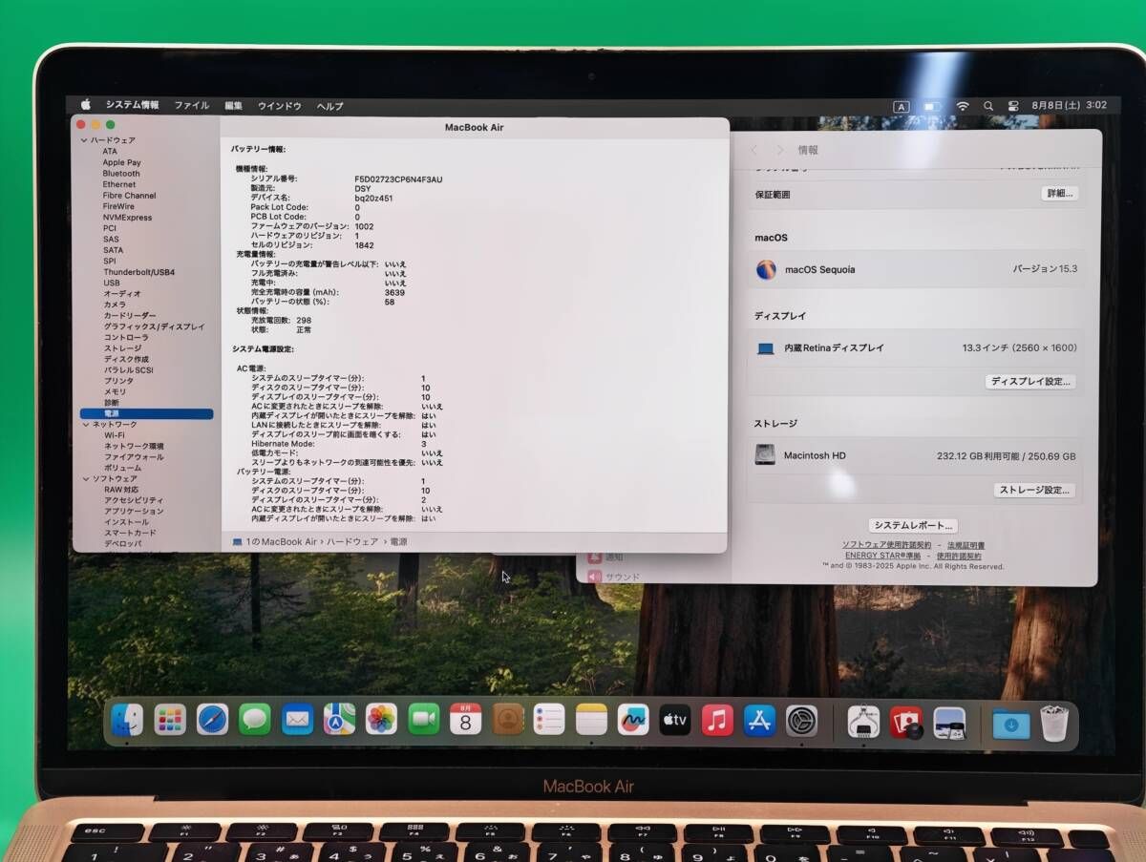Select Wi-Fi under ネットワーク

[115, 435]
